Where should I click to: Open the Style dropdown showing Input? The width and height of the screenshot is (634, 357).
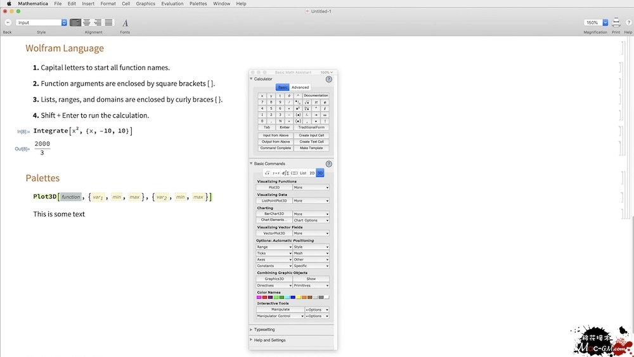click(x=41, y=22)
